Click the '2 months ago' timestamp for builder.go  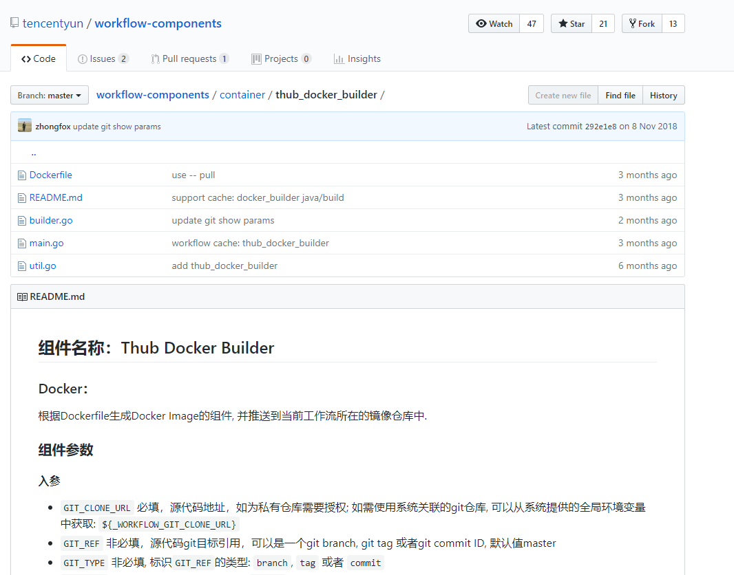647,220
